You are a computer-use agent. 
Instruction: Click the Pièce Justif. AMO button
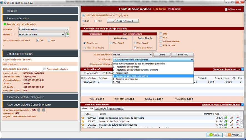tap(122, 21)
